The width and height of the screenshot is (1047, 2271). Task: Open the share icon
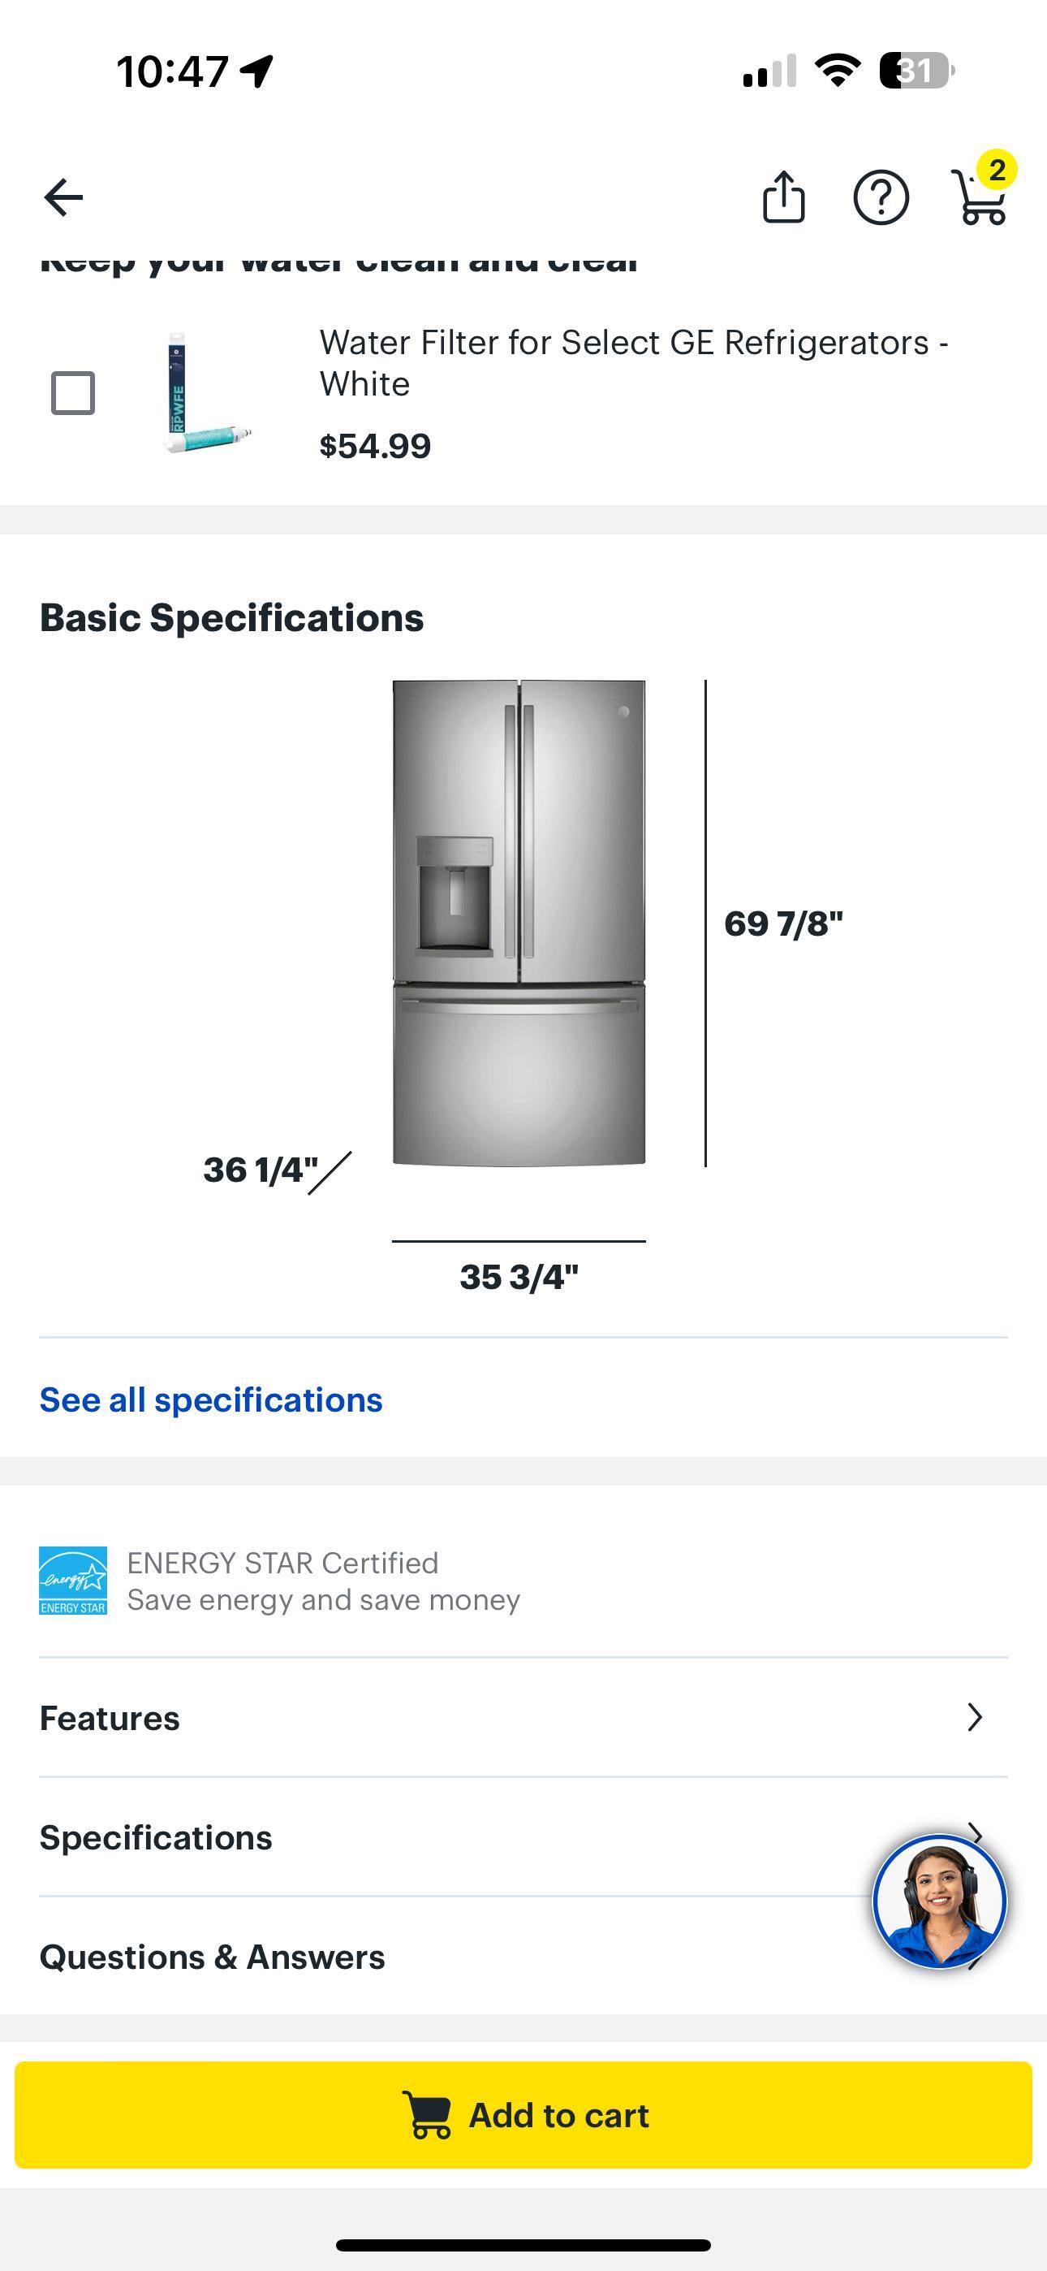pos(783,197)
